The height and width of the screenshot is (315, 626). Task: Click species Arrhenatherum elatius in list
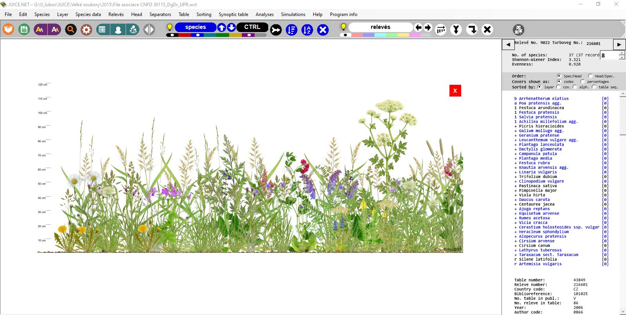pos(544,98)
